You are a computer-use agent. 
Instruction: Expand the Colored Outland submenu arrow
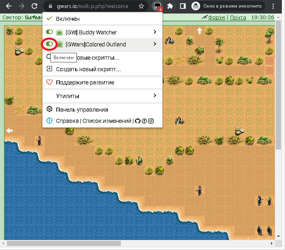tap(155, 44)
